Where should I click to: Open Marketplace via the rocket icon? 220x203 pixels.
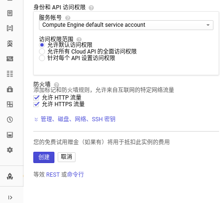pos(10,176)
